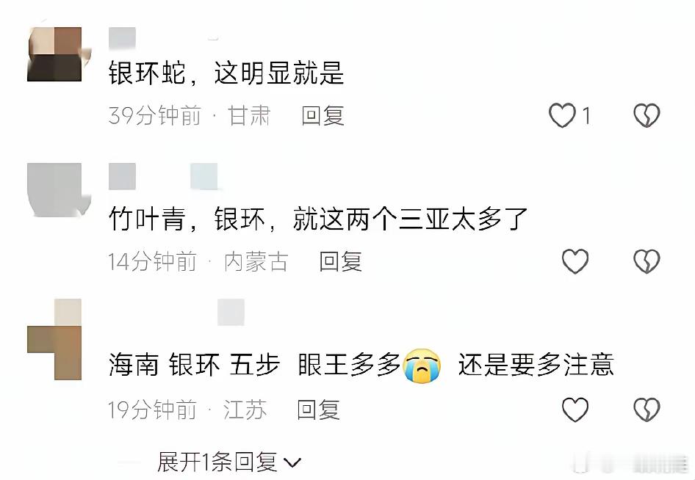The image size is (695, 480).
Task: Select the comment text 银环蛇，这明显就是
Action: (226, 73)
